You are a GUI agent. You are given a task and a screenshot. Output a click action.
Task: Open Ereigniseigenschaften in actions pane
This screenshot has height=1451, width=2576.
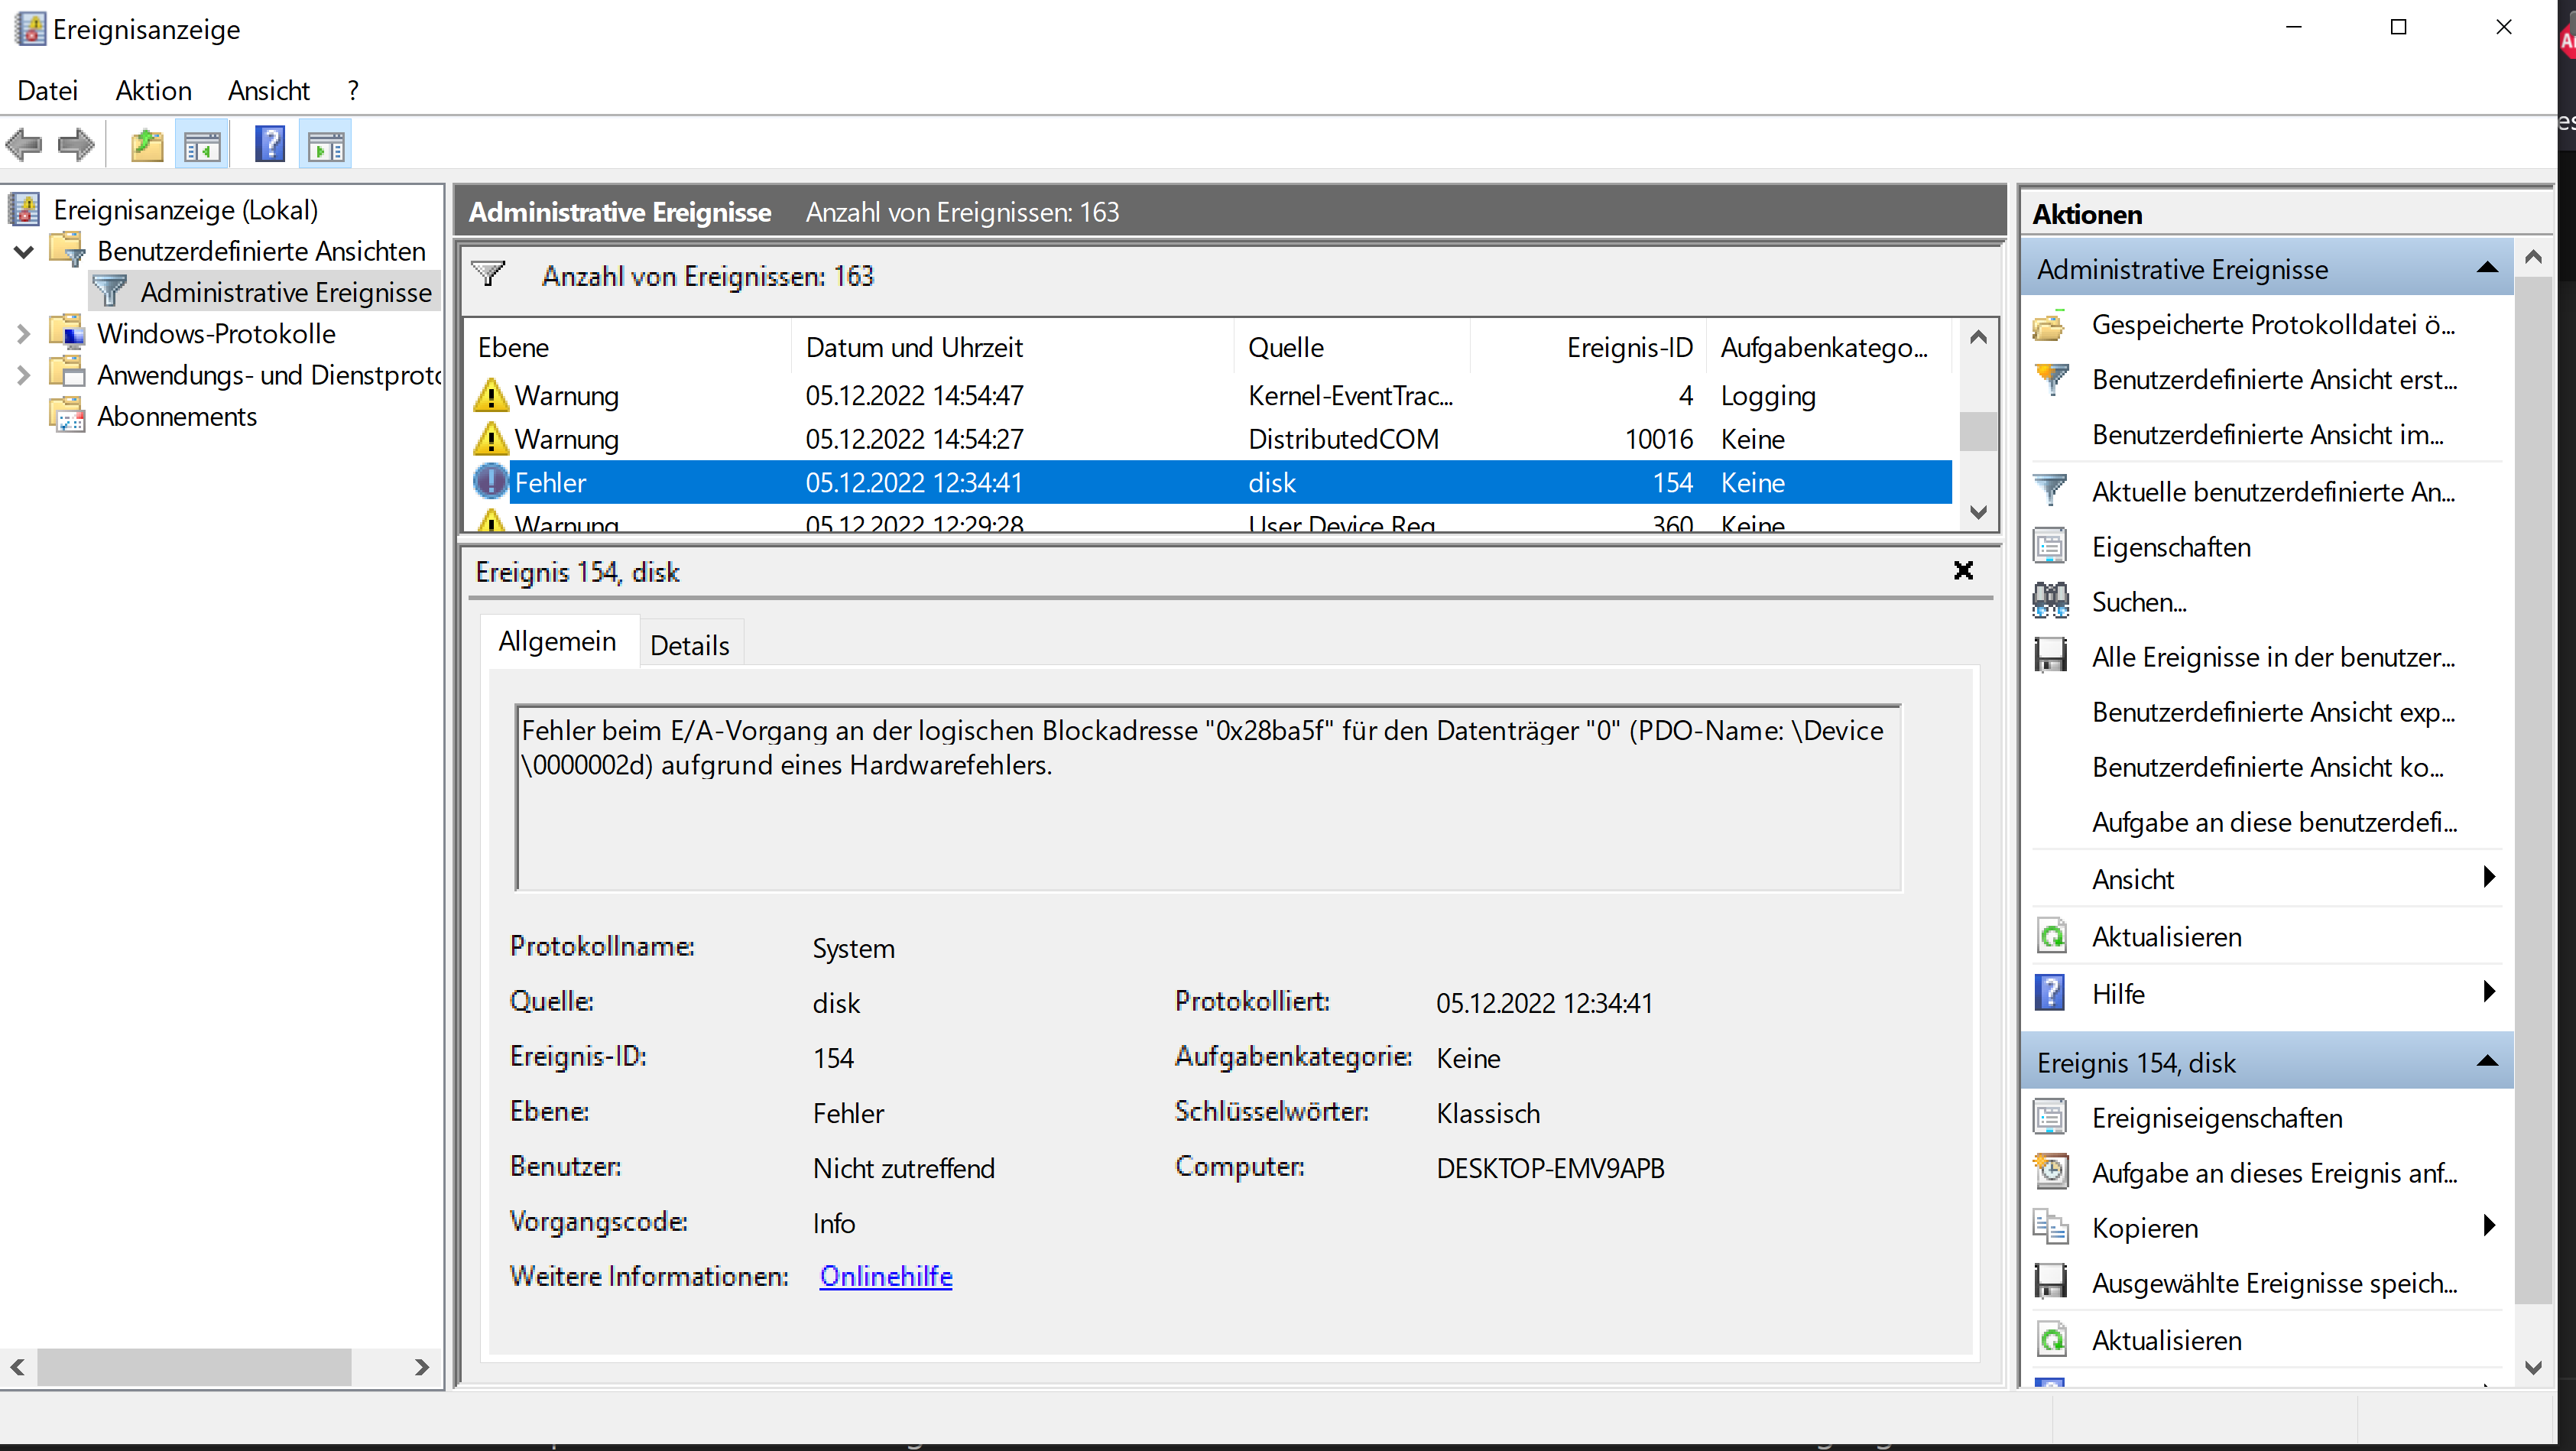pyautogui.click(x=2216, y=1118)
